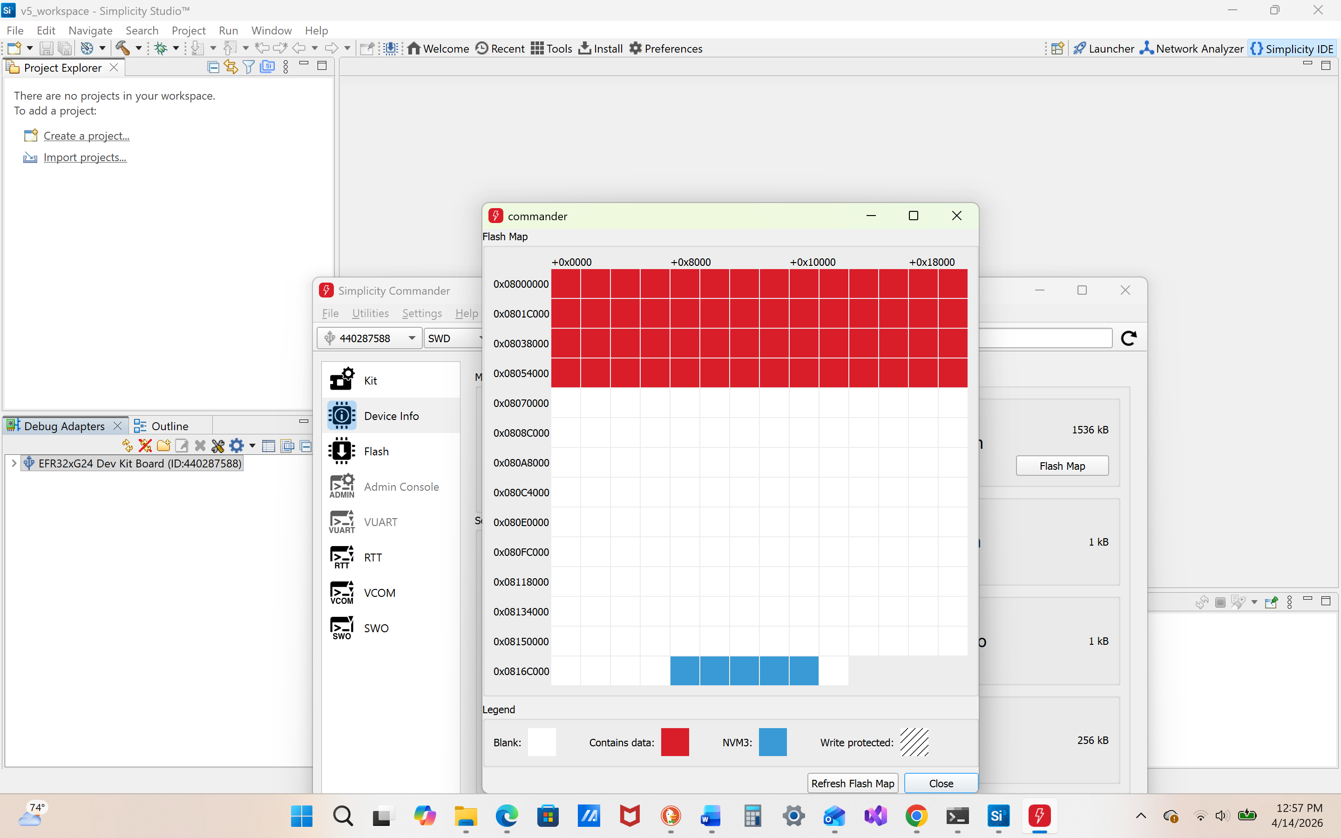Switch to the Simplicity IDE perspective
This screenshot has width=1341, height=838.
(x=1292, y=48)
